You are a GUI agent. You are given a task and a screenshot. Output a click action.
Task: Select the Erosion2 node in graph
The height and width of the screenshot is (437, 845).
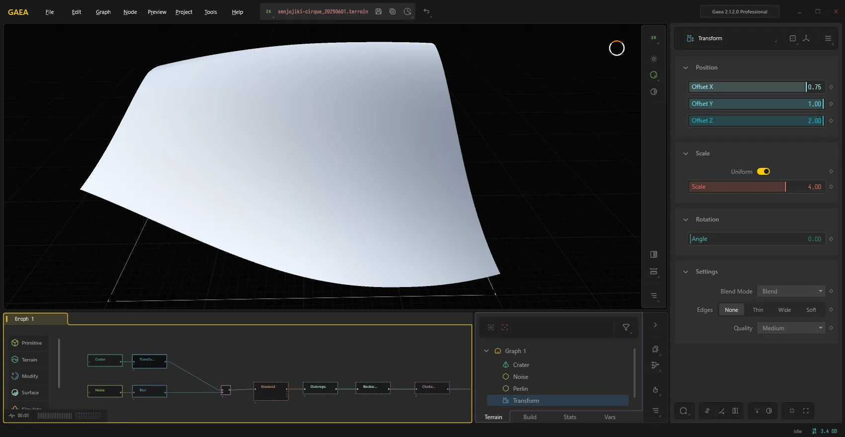click(x=271, y=391)
